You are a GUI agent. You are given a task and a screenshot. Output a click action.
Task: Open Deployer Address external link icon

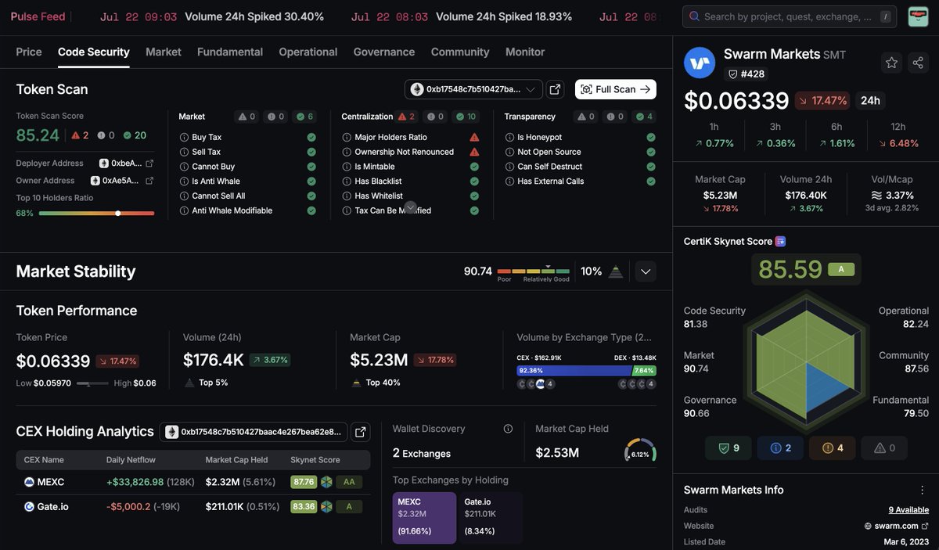[x=149, y=164]
